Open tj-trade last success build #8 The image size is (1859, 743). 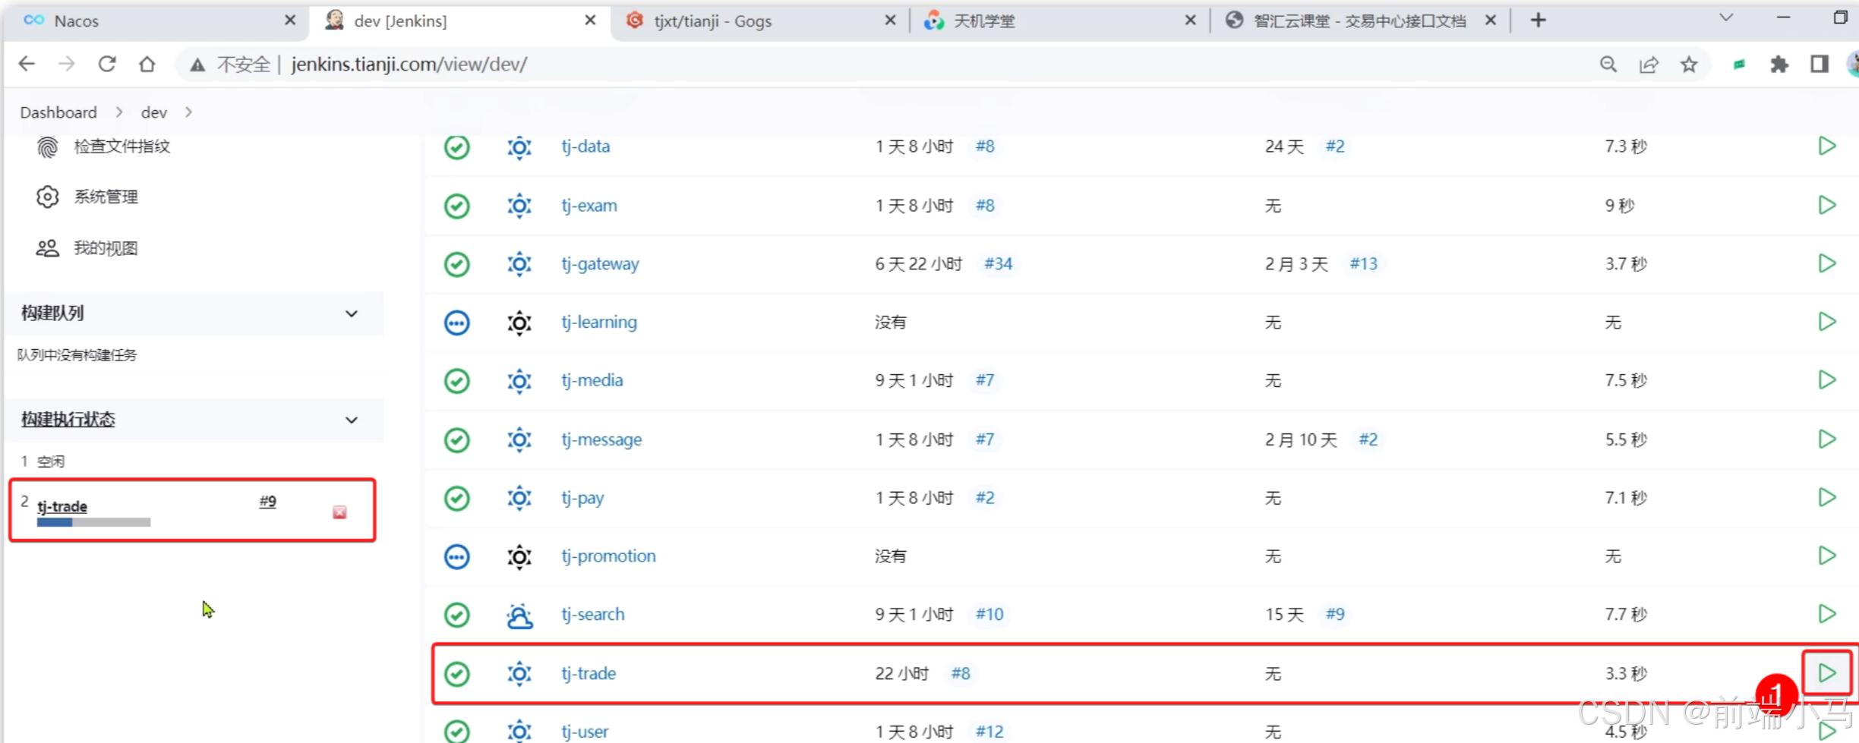point(961,674)
